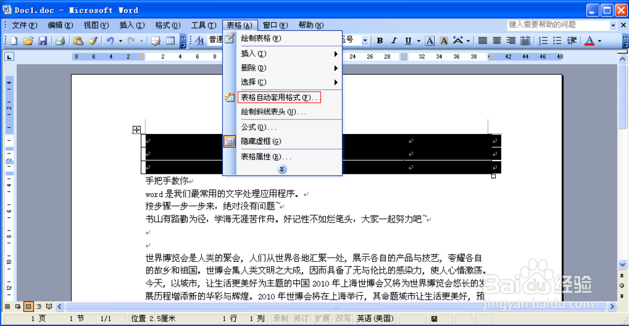Viewport: 629px width, 326px height.
Task: Apply red font color with the A
Action: coord(589,40)
